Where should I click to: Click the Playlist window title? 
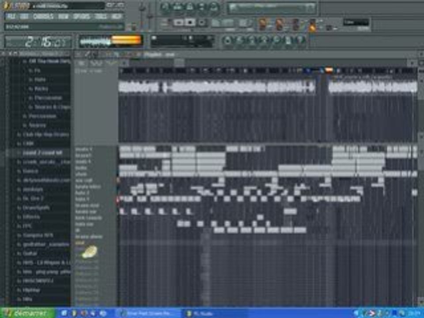[159, 55]
